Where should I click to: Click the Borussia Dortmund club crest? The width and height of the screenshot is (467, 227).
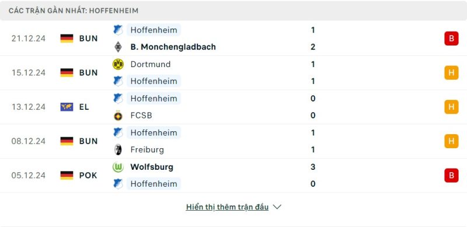pyautogui.click(x=118, y=64)
